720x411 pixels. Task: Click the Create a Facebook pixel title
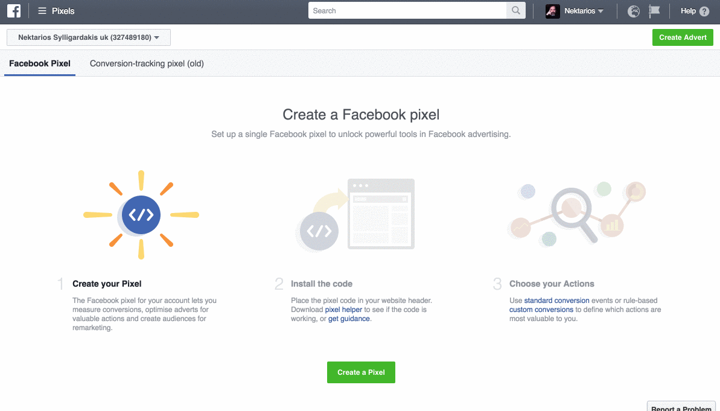[x=361, y=114]
